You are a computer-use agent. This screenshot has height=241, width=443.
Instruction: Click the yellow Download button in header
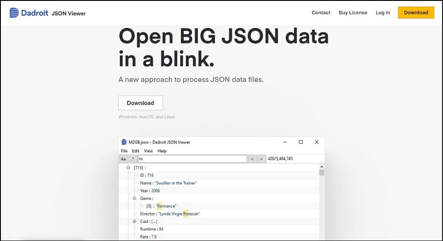tap(416, 12)
